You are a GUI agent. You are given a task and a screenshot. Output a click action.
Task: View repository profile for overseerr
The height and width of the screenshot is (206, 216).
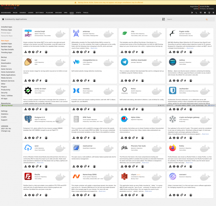tap(191, 195)
